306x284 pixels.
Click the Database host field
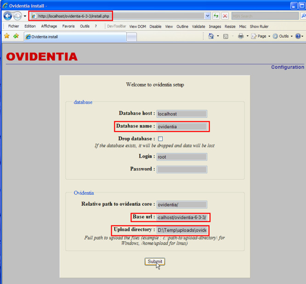coord(181,114)
